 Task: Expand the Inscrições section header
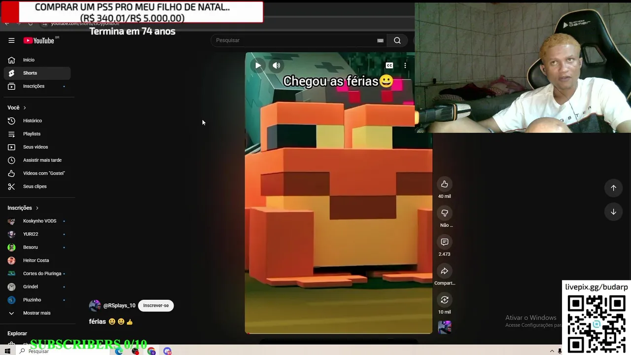pos(23,208)
